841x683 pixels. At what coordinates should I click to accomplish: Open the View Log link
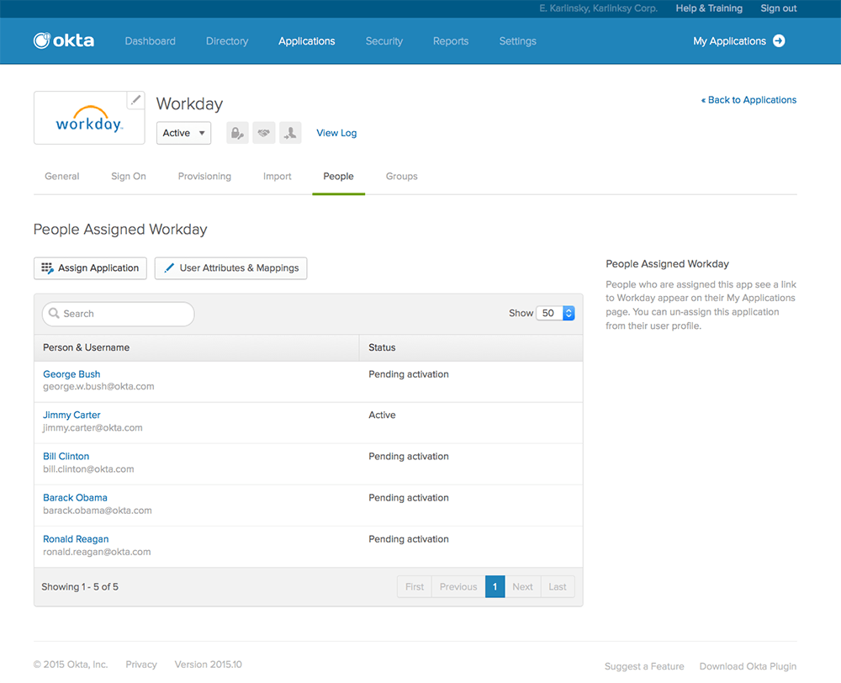coord(336,133)
